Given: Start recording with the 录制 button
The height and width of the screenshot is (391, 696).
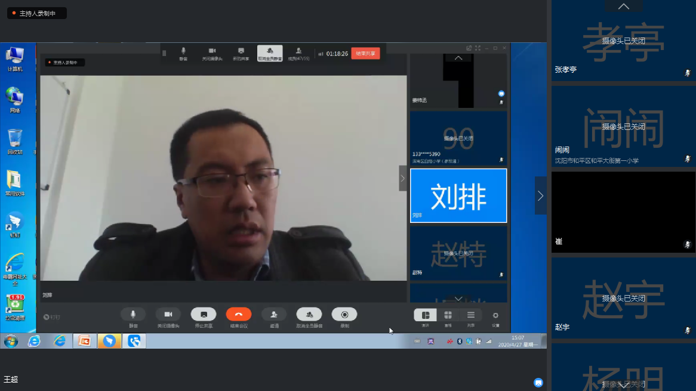Looking at the screenshot, I should (344, 315).
